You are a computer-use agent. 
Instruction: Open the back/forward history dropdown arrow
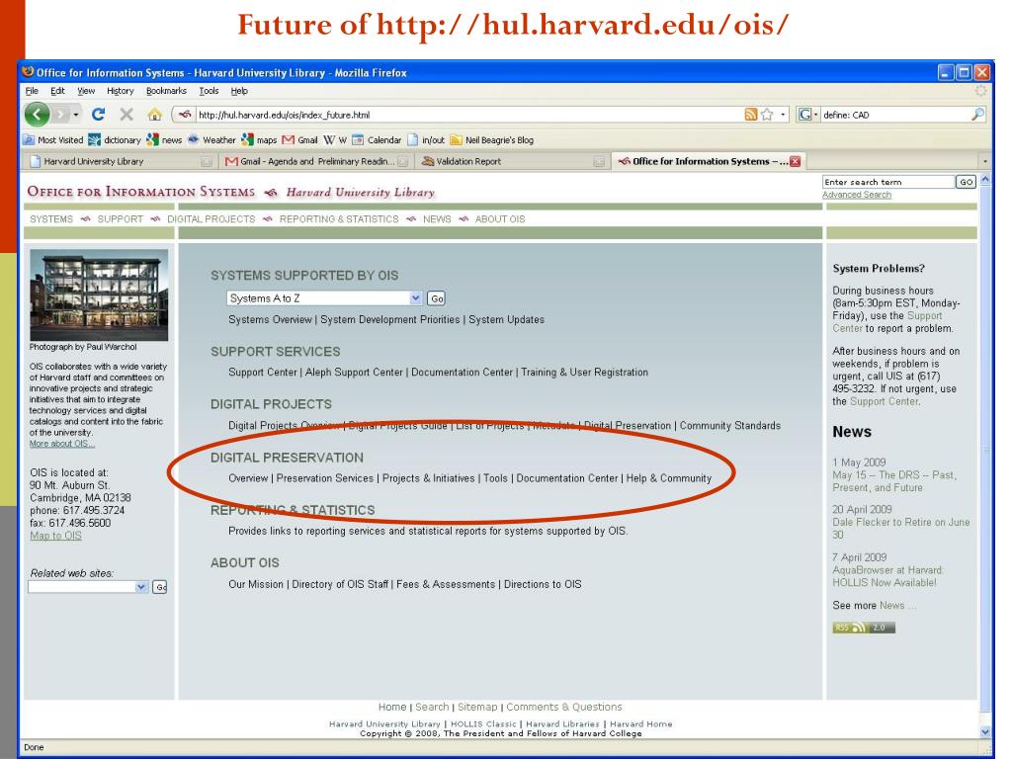click(x=75, y=115)
